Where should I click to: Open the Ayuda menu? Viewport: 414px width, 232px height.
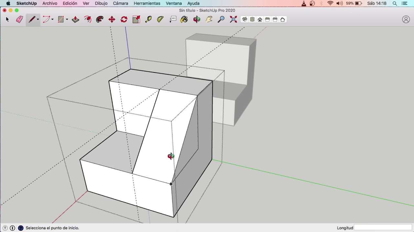193,3
